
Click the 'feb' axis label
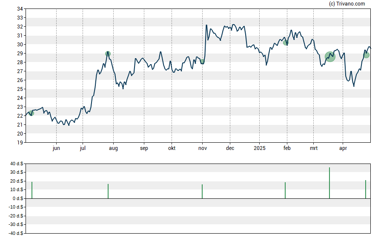pyautogui.click(x=287, y=148)
